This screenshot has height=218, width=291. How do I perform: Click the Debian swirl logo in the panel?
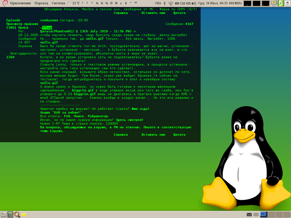[x=5, y=3]
